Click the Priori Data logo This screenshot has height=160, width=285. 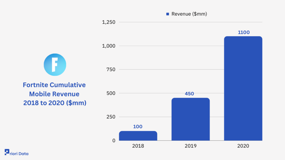[16, 152]
